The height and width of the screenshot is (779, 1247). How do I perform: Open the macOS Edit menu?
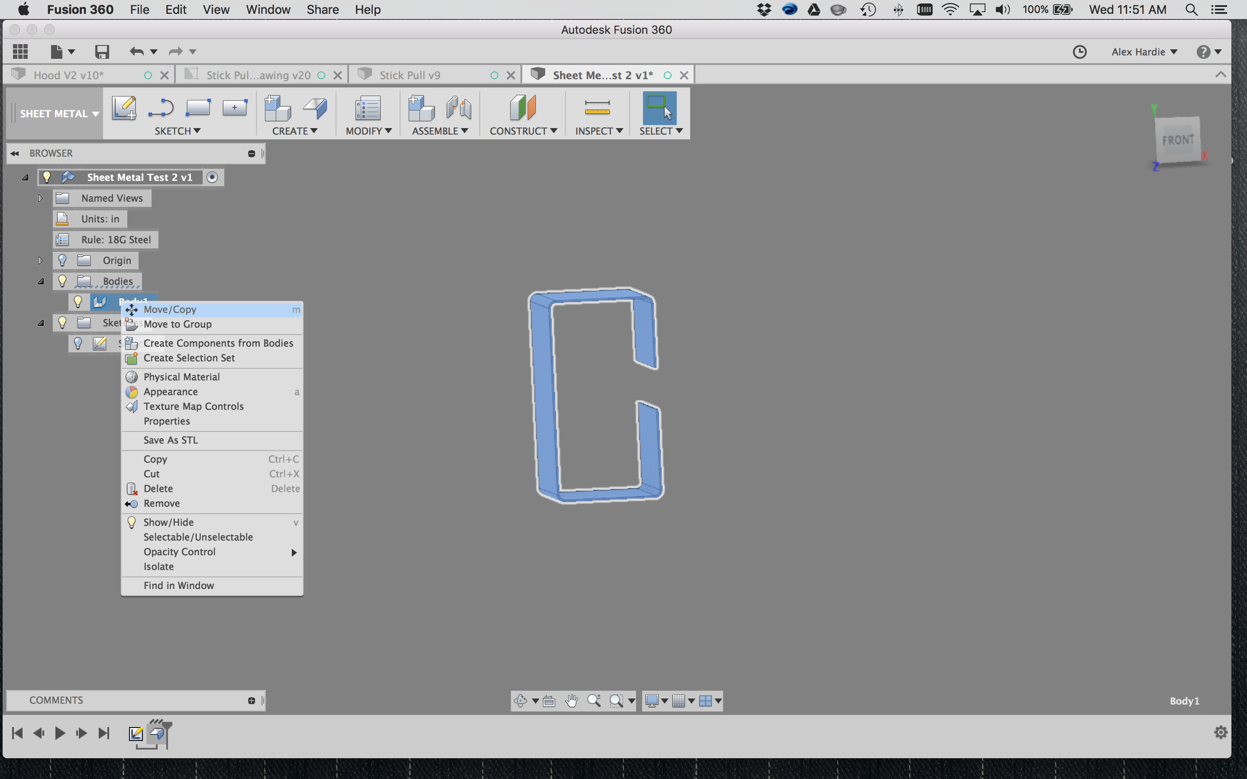(x=176, y=10)
